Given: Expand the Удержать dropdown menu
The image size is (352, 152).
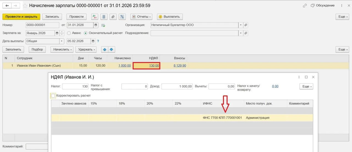Looking at the screenshot, I should click(x=86, y=50).
